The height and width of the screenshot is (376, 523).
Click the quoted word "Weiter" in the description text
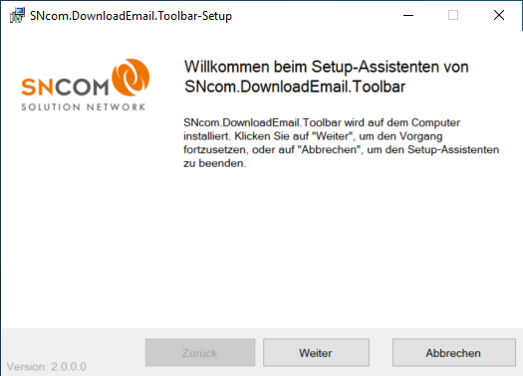coord(334,136)
